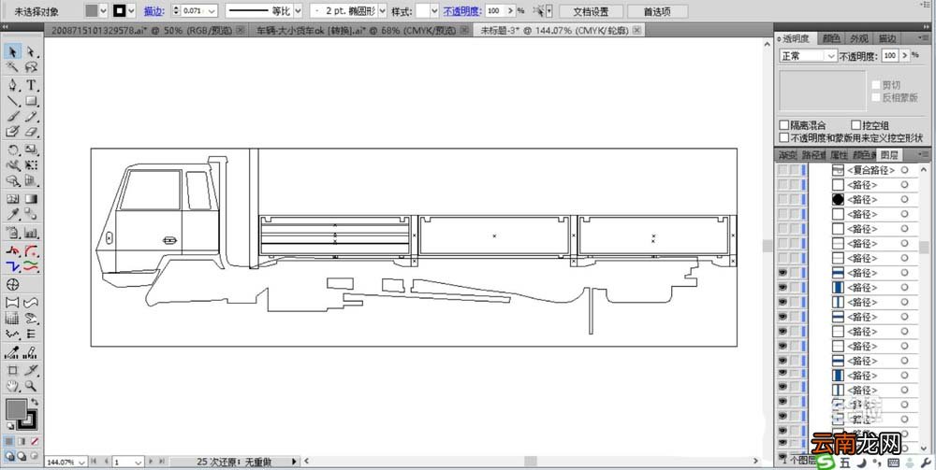Select the Artboard crop tool
936x470 pixels.
point(13,370)
